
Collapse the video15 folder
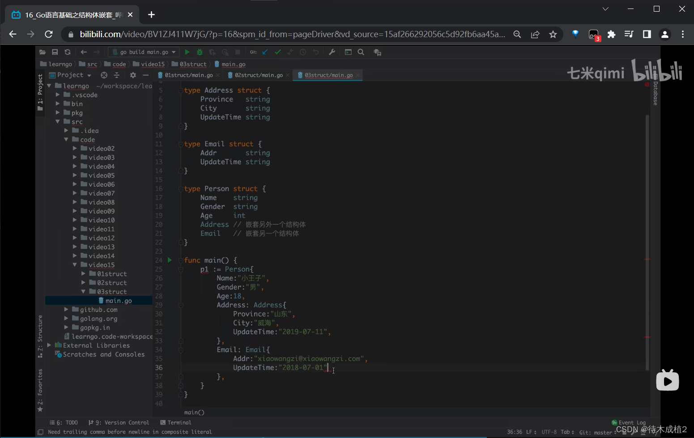[x=75, y=265]
